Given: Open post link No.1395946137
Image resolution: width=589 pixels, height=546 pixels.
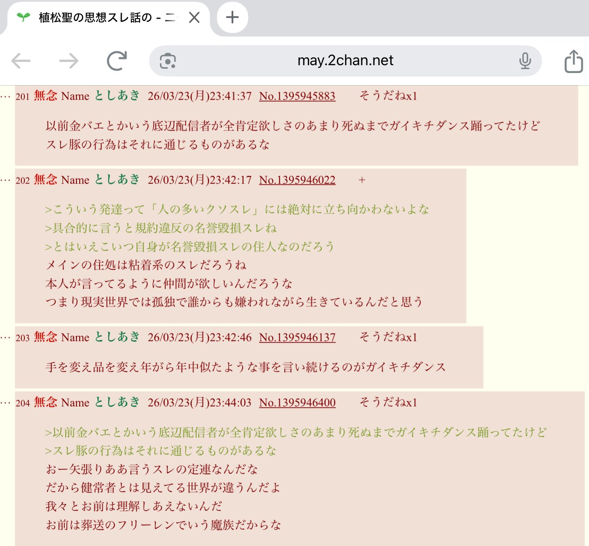Looking at the screenshot, I should 297,337.
